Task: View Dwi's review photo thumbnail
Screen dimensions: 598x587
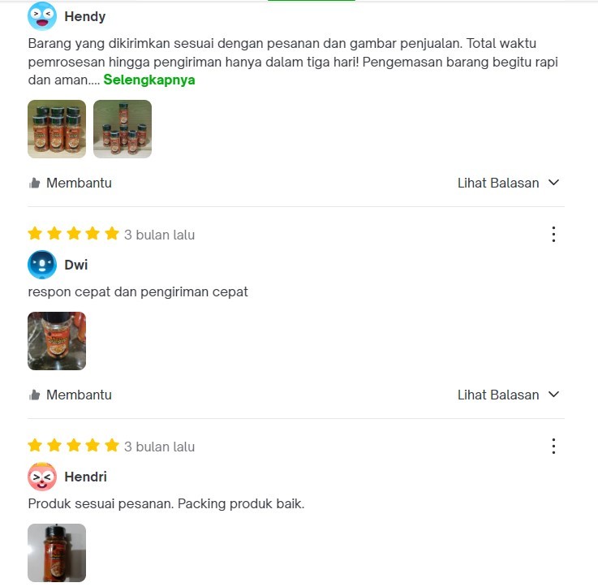Action: pos(57,341)
